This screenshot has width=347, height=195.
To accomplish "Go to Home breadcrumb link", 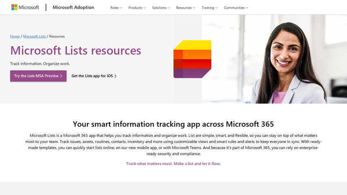I will pyautogui.click(x=15, y=36).
